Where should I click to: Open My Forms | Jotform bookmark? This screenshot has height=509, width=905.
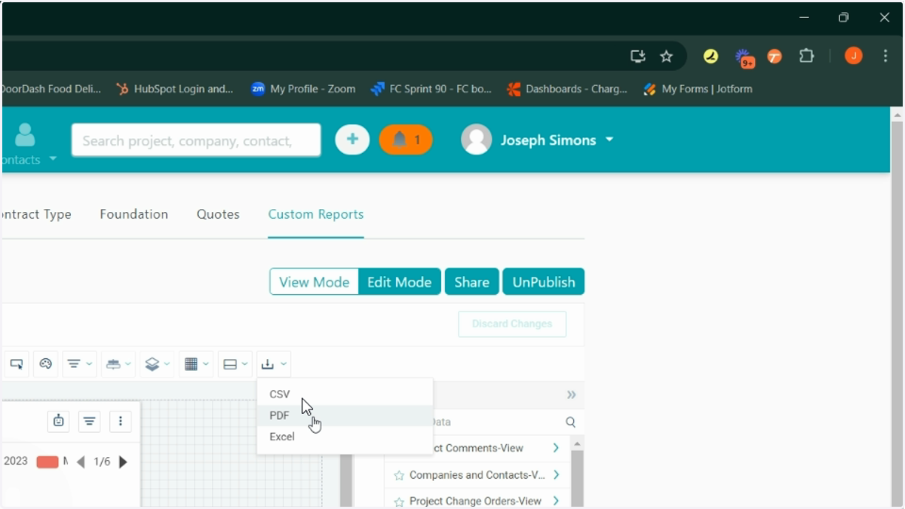pos(698,89)
